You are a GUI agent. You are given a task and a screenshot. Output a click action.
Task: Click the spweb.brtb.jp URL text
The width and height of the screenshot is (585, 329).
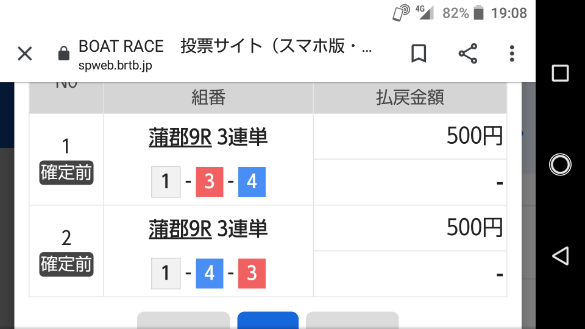(x=115, y=66)
